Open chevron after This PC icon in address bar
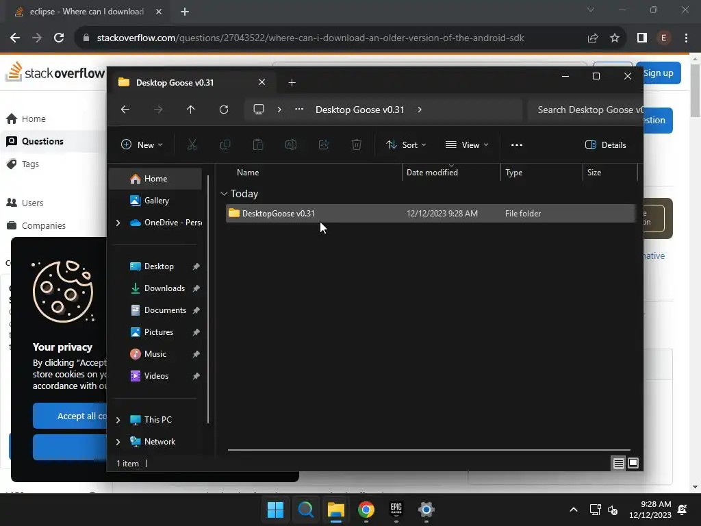The image size is (701, 526). coord(279,110)
